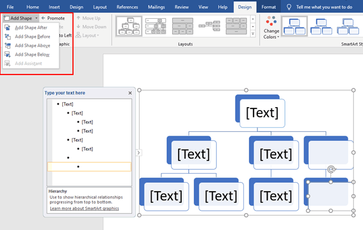Select the second SmartArt style thumbnail
363x230 pixels.
coord(321,26)
